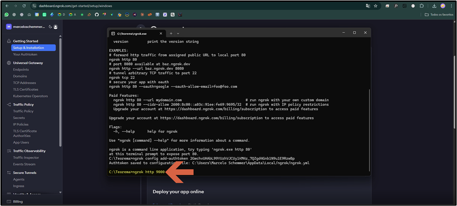Screen dimensions: 457x206
Task: Open browser Downloads icon
Action: 434,6
